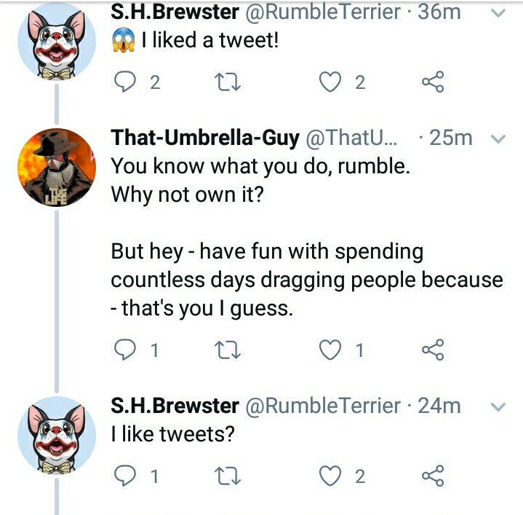Share the 'I like tweets?' tweet
The height and width of the screenshot is (515, 523).
pyautogui.click(x=433, y=476)
